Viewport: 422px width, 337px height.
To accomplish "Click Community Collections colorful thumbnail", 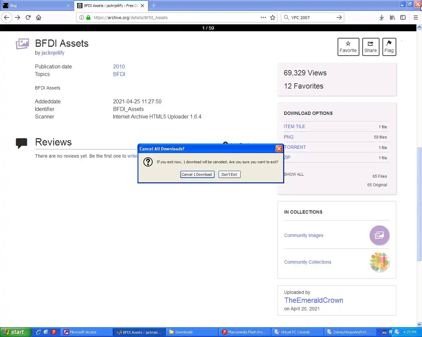I will point(379,262).
